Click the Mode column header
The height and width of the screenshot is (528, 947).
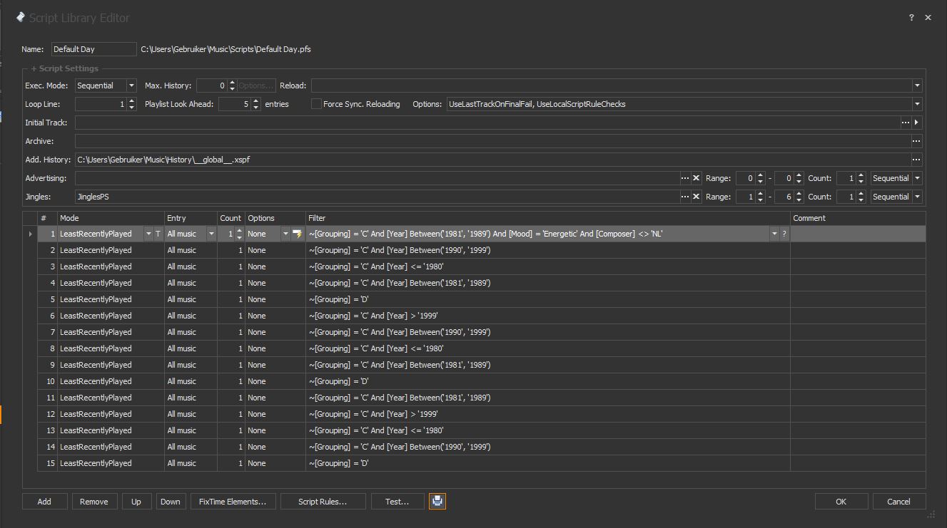(x=111, y=218)
